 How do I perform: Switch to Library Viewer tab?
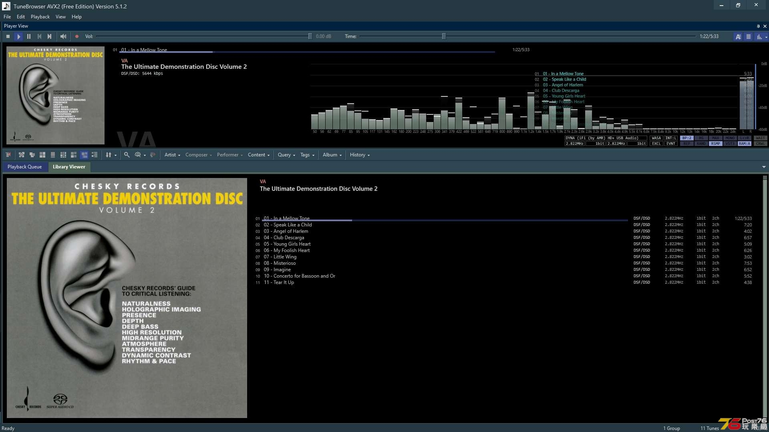pos(69,167)
